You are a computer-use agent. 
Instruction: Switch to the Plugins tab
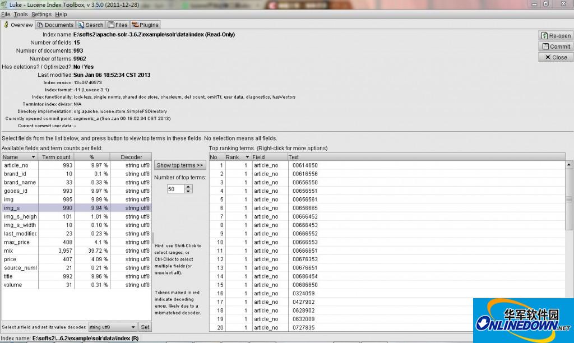[145, 25]
